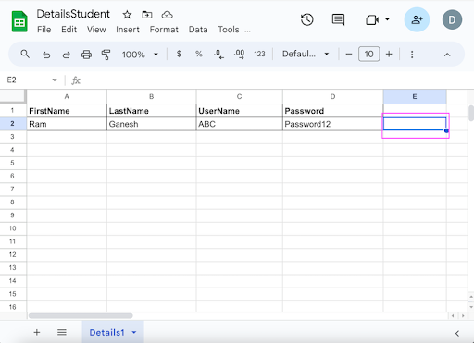Screen dimensions: 474x343
Task: Click the horizontal scrollbar thumb
Action: click(81, 316)
